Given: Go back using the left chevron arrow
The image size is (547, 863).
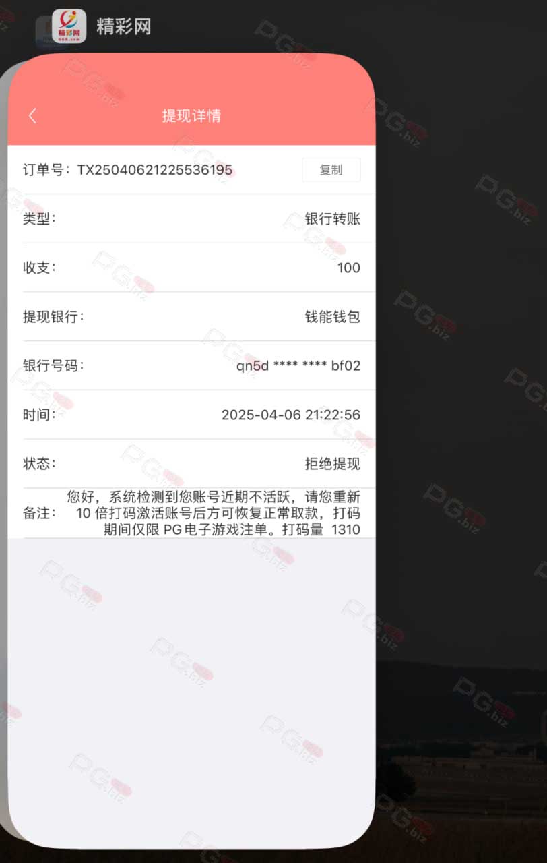Looking at the screenshot, I should 32,116.
